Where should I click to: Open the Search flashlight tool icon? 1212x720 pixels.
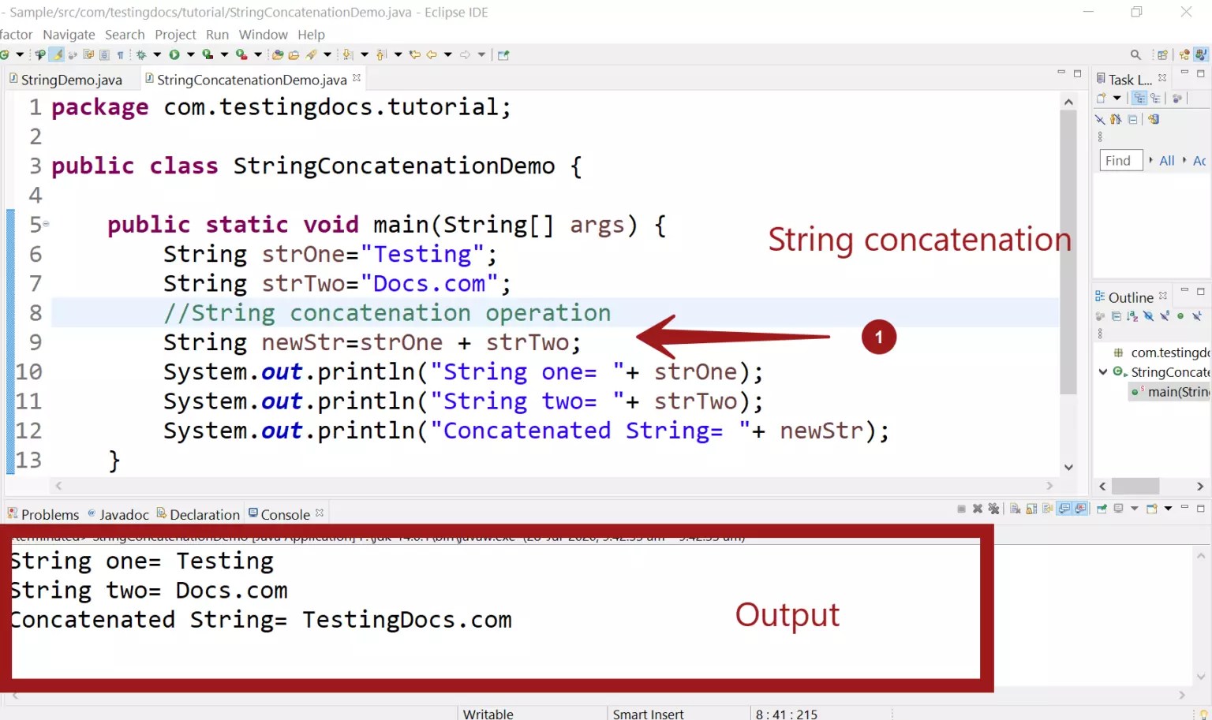(x=311, y=54)
